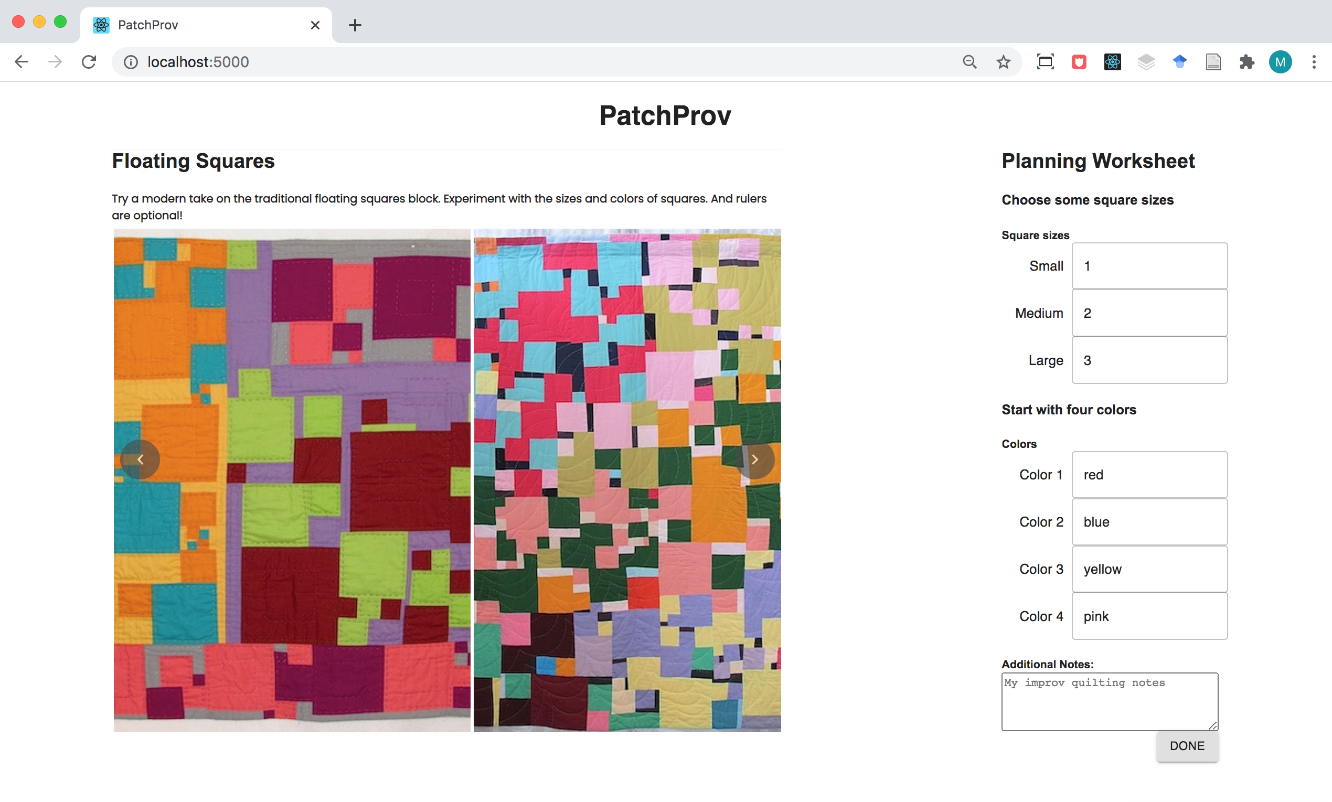The width and height of the screenshot is (1332, 802).
Task: Click the screen capture extension icon
Action: (x=1045, y=62)
